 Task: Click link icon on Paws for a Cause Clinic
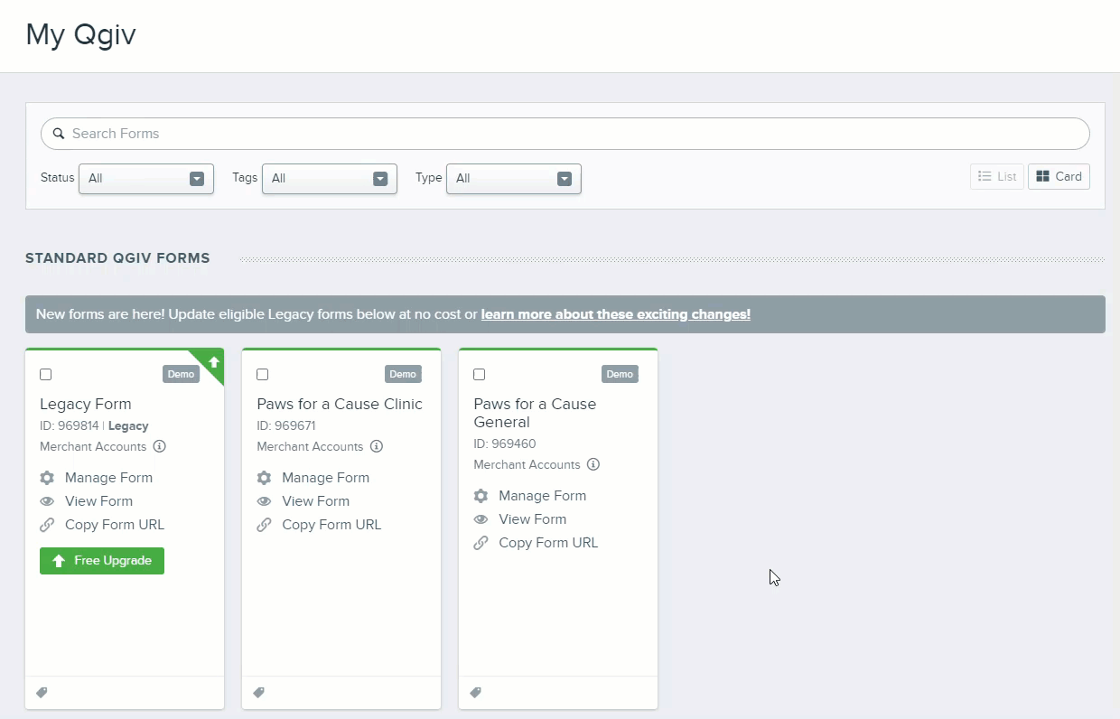point(264,525)
